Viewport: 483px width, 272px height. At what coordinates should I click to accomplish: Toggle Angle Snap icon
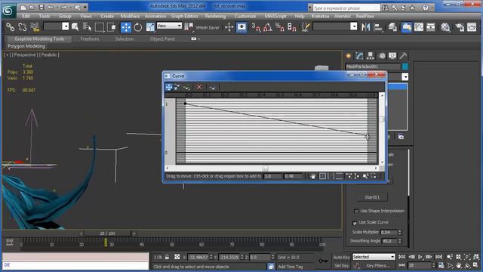click(x=267, y=27)
